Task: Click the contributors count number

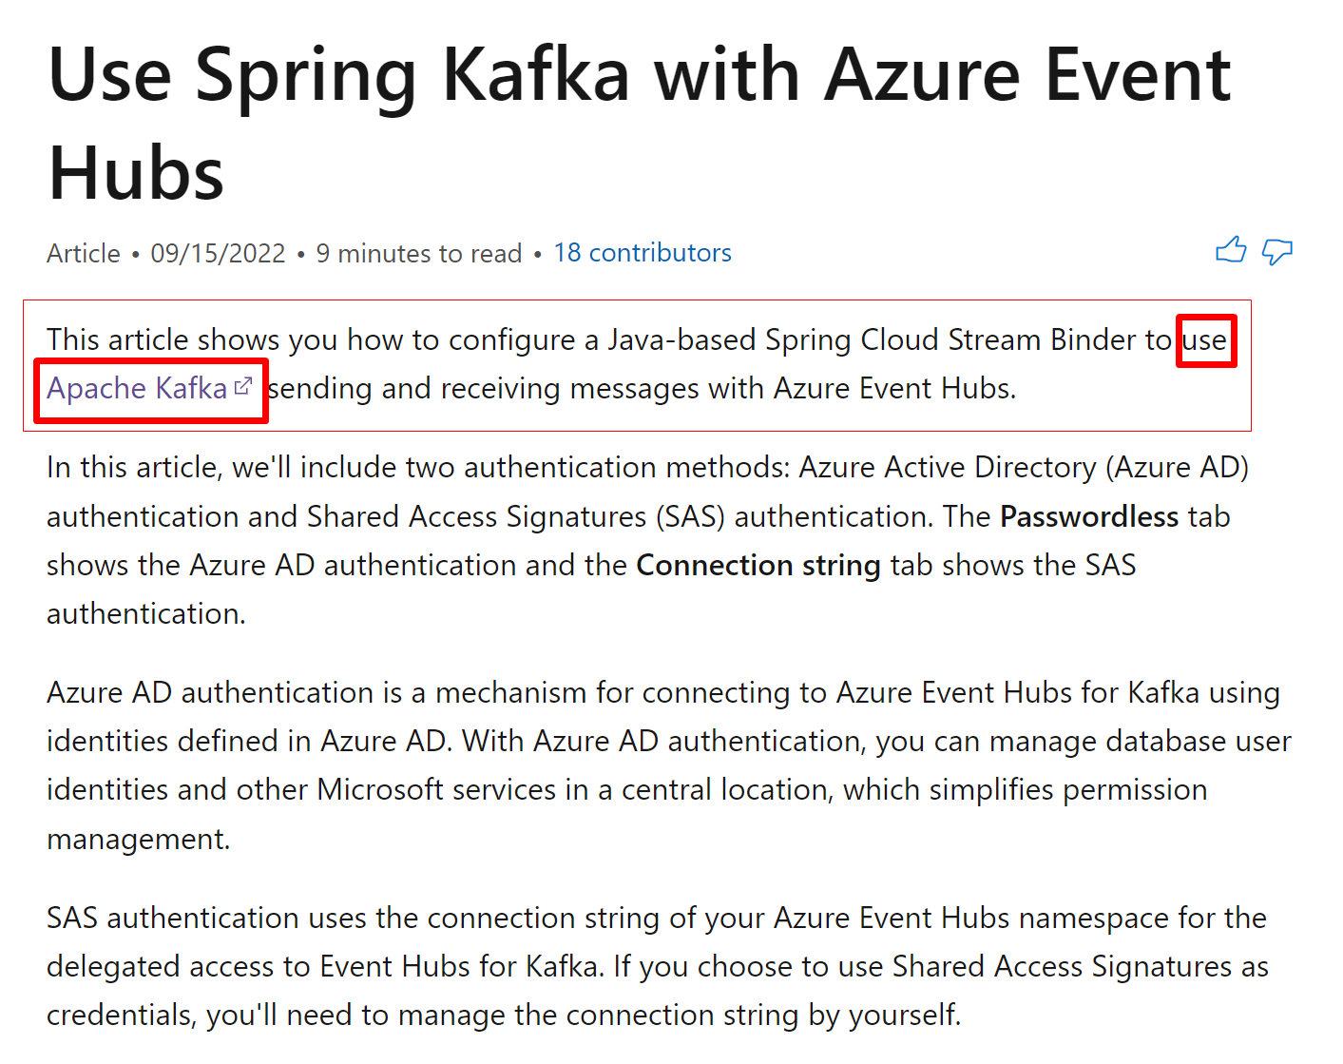Action: click(x=567, y=253)
